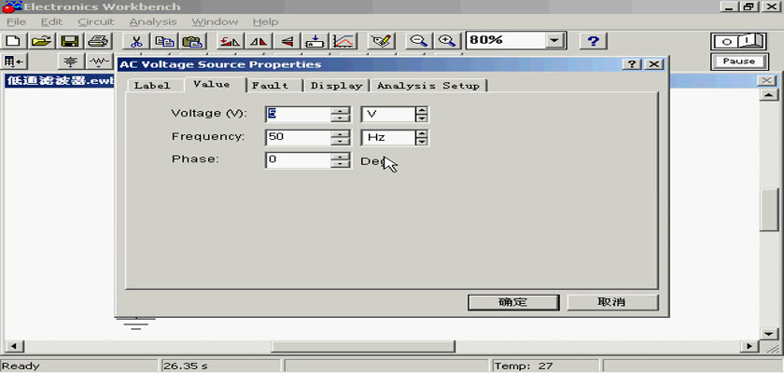Change voltage unit V selector upward

click(422, 110)
